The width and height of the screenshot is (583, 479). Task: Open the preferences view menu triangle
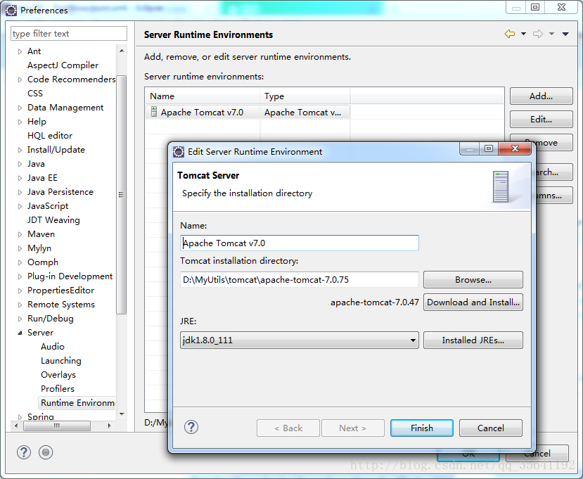click(565, 34)
